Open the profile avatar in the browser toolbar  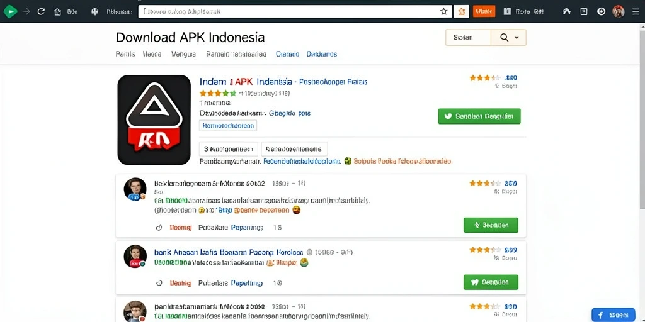point(619,11)
